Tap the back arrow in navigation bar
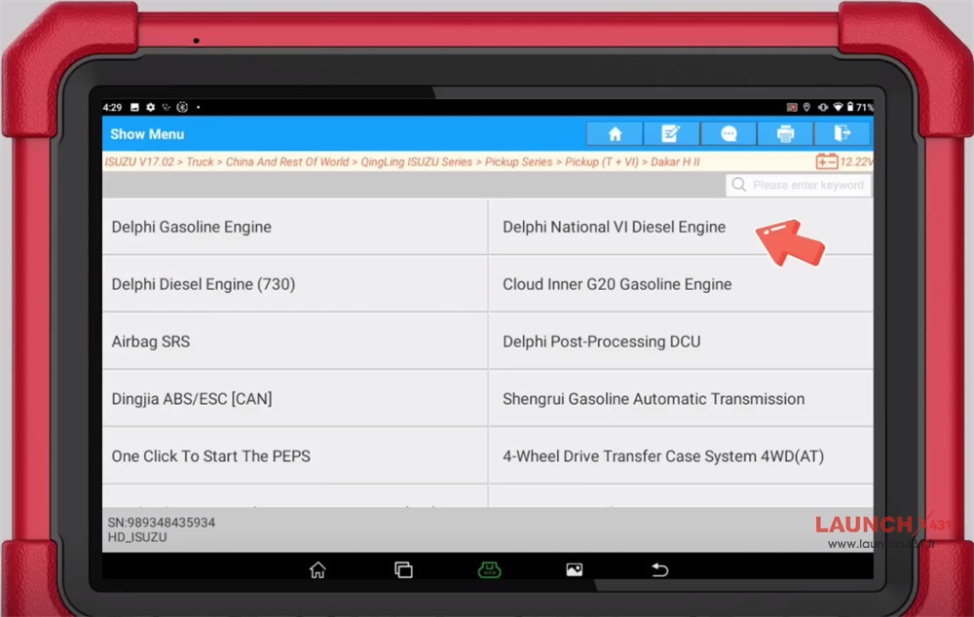Viewport: 974px width, 617px height. click(659, 570)
